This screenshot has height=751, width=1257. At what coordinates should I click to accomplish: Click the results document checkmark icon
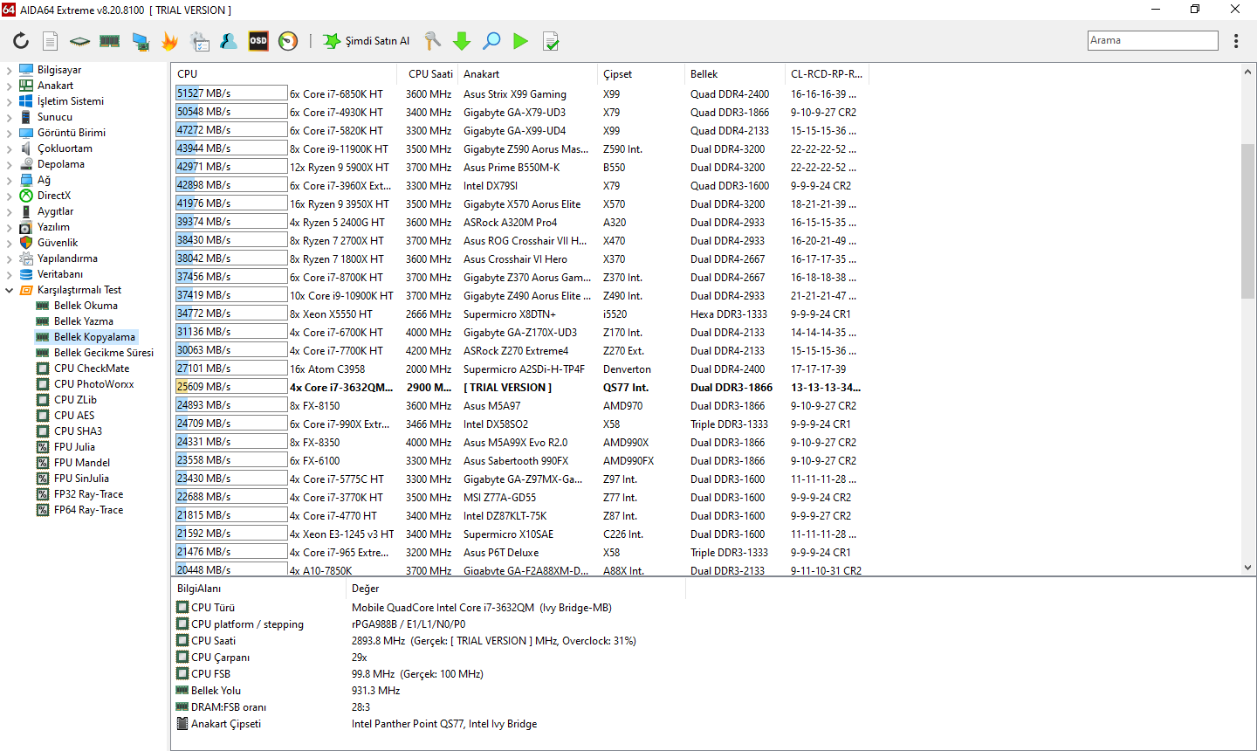(551, 40)
